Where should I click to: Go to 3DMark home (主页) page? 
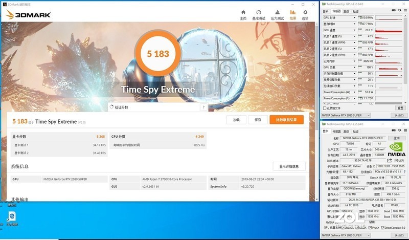[x=243, y=15]
